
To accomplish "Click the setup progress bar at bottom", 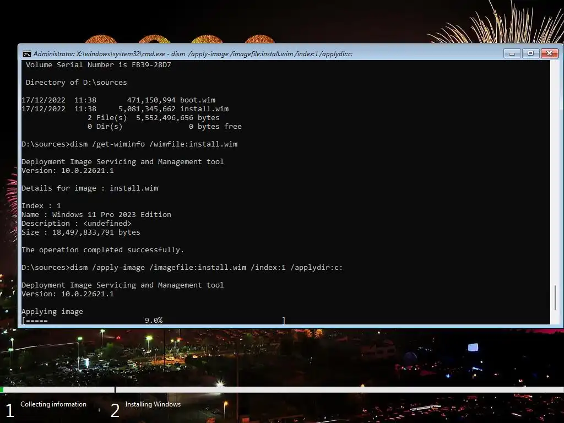I will point(282,389).
